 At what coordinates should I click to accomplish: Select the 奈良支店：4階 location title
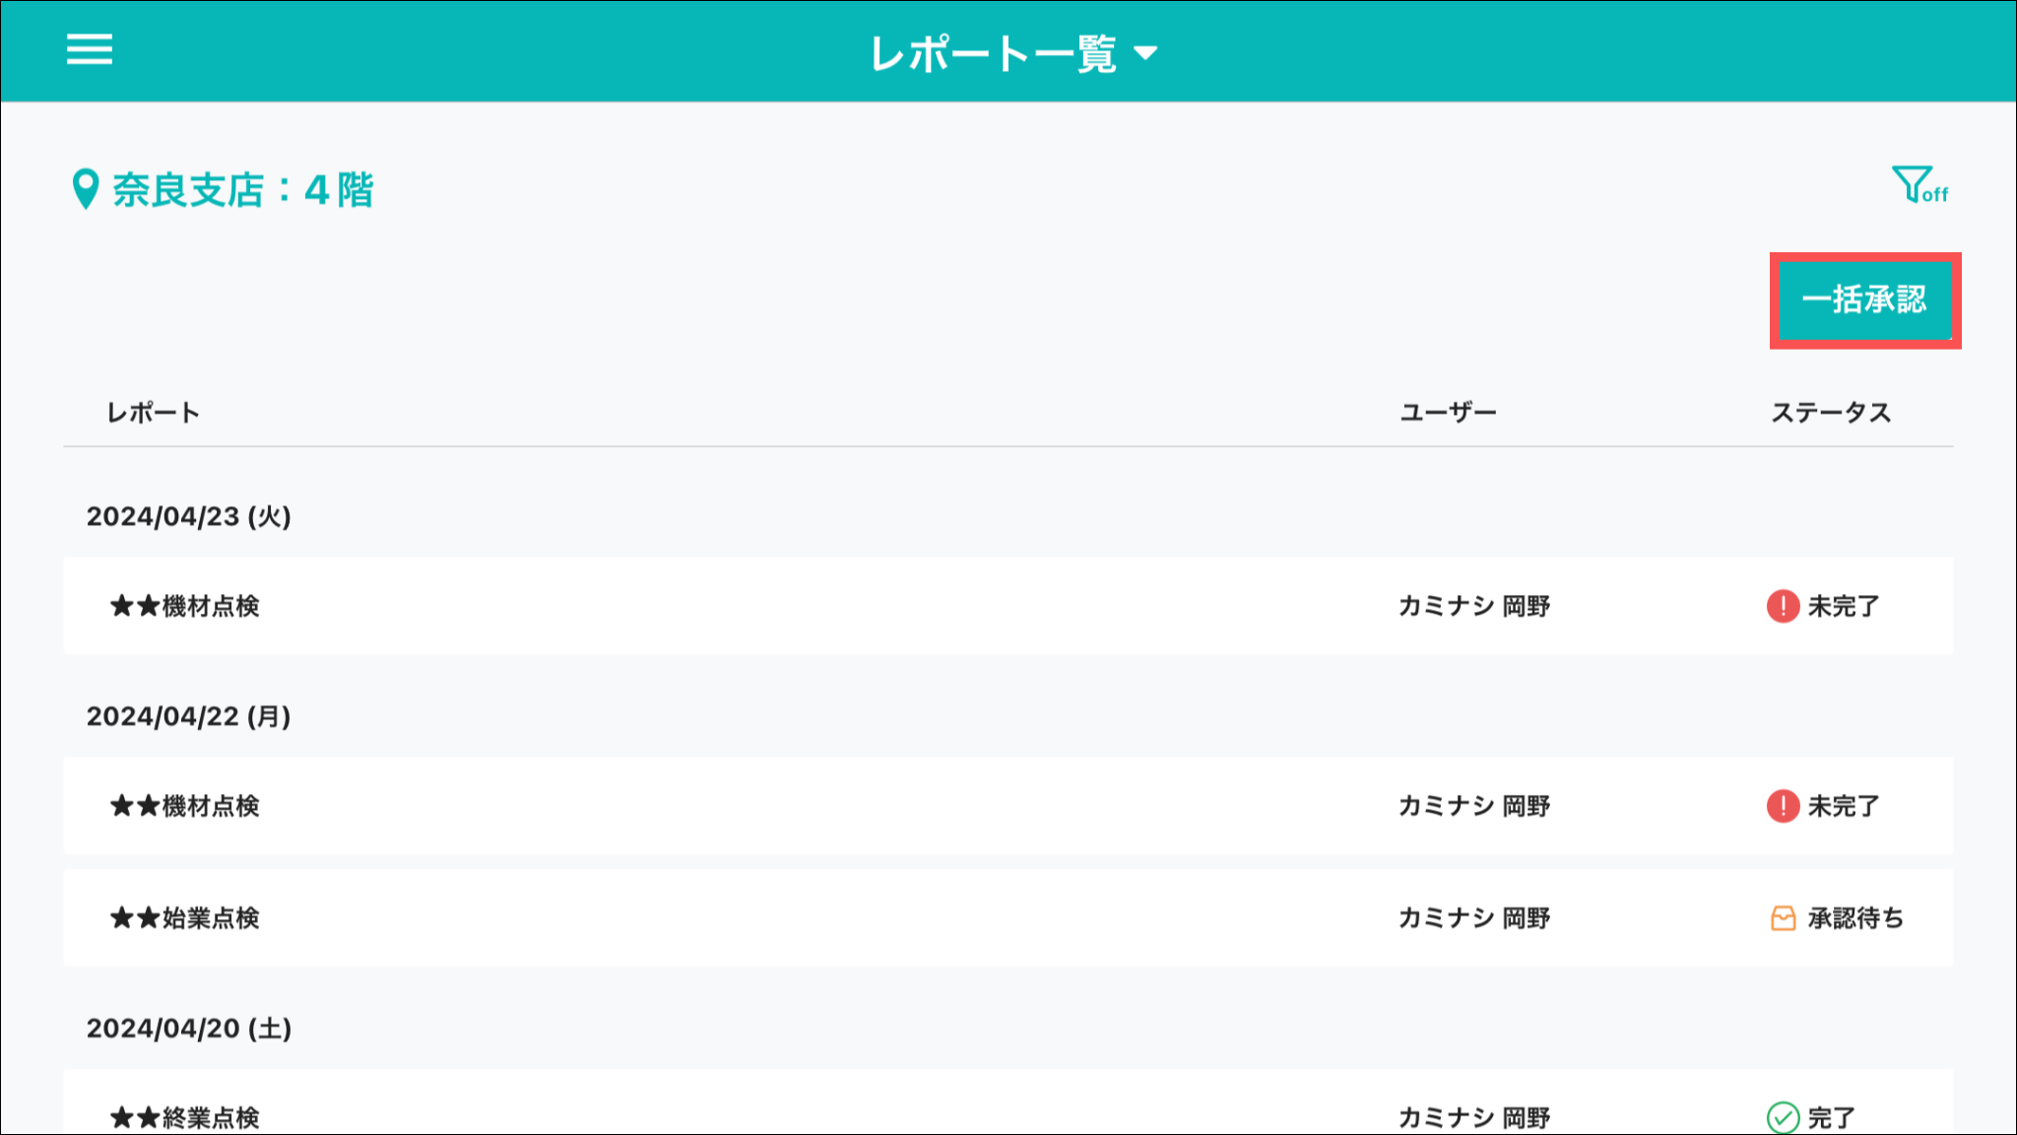[x=242, y=189]
